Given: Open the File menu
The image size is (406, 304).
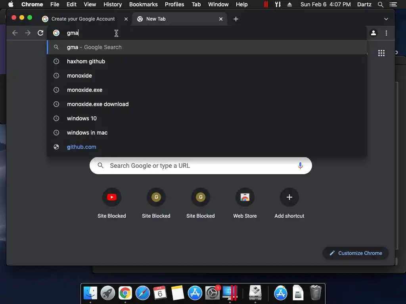Looking at the screenshot, I should 55,4.
